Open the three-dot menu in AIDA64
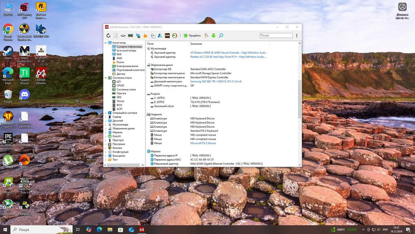Screen dimensions: 415x234 point(297,36)
